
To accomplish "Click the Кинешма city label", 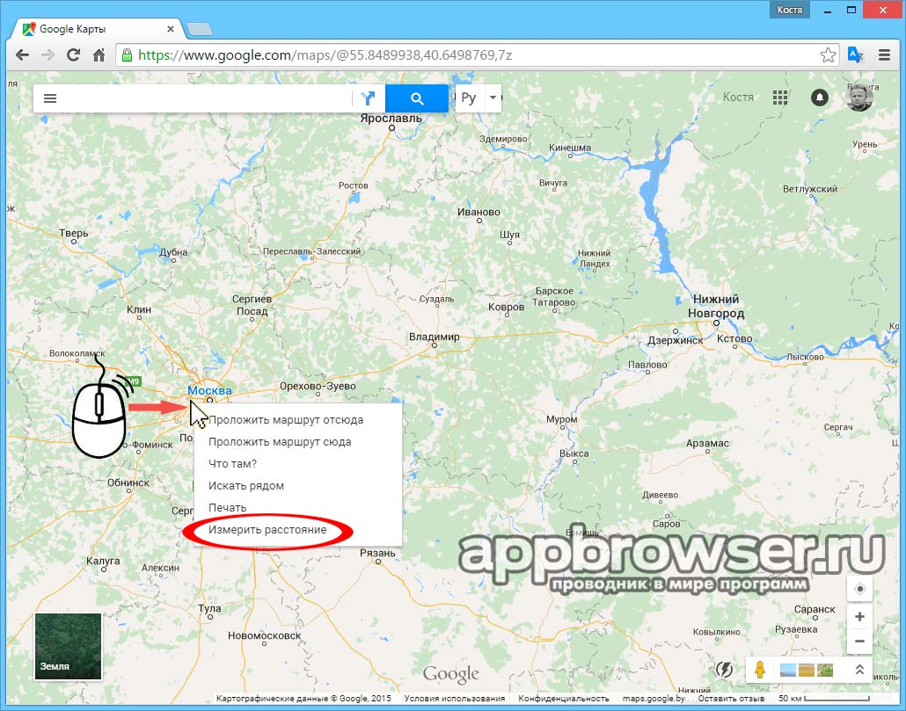I will click(x=570, y=148).
